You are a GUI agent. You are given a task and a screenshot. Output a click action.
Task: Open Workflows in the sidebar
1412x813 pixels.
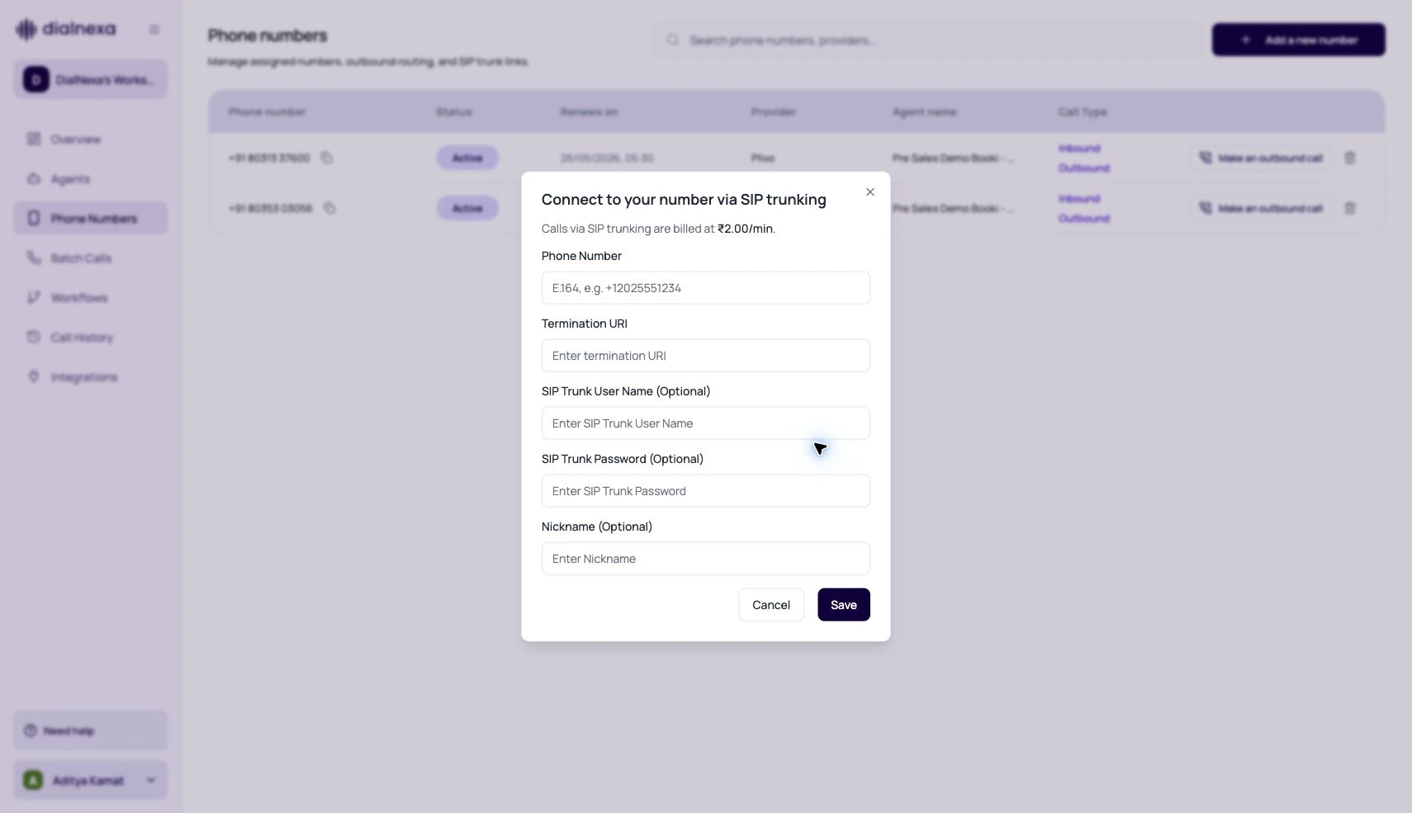(91, 298)
